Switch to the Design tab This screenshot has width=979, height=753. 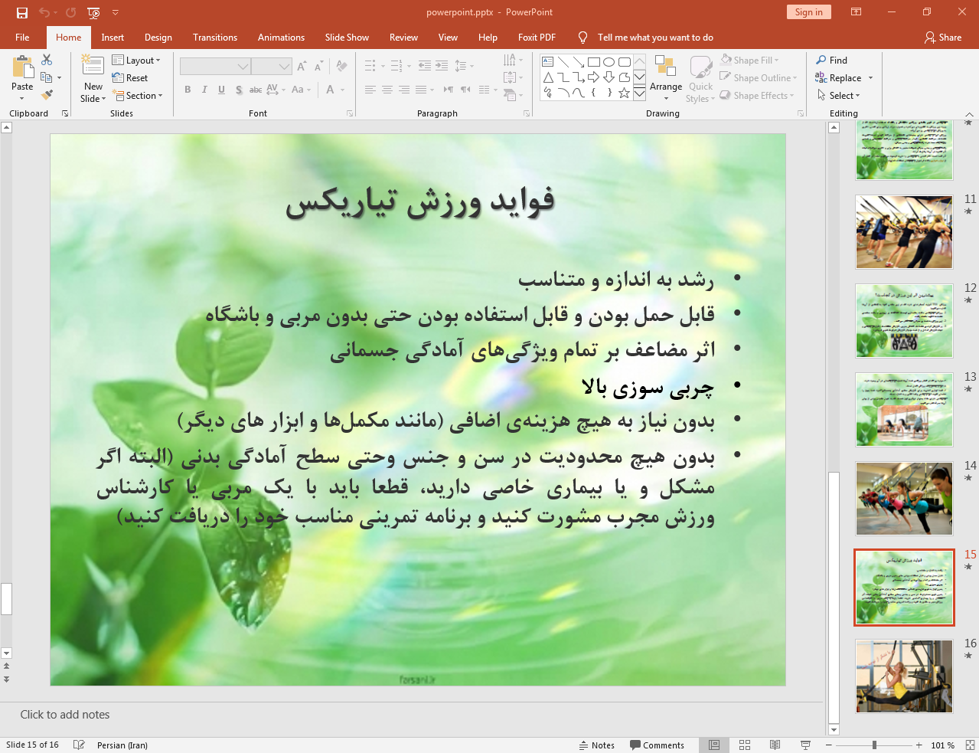click(158, 38)
